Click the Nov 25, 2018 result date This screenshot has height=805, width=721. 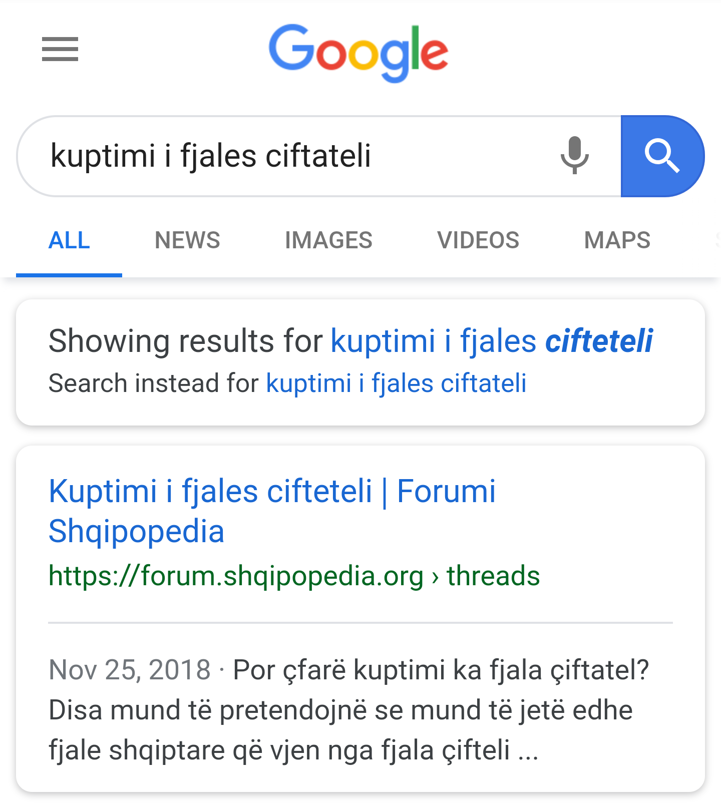click(130, 670)
